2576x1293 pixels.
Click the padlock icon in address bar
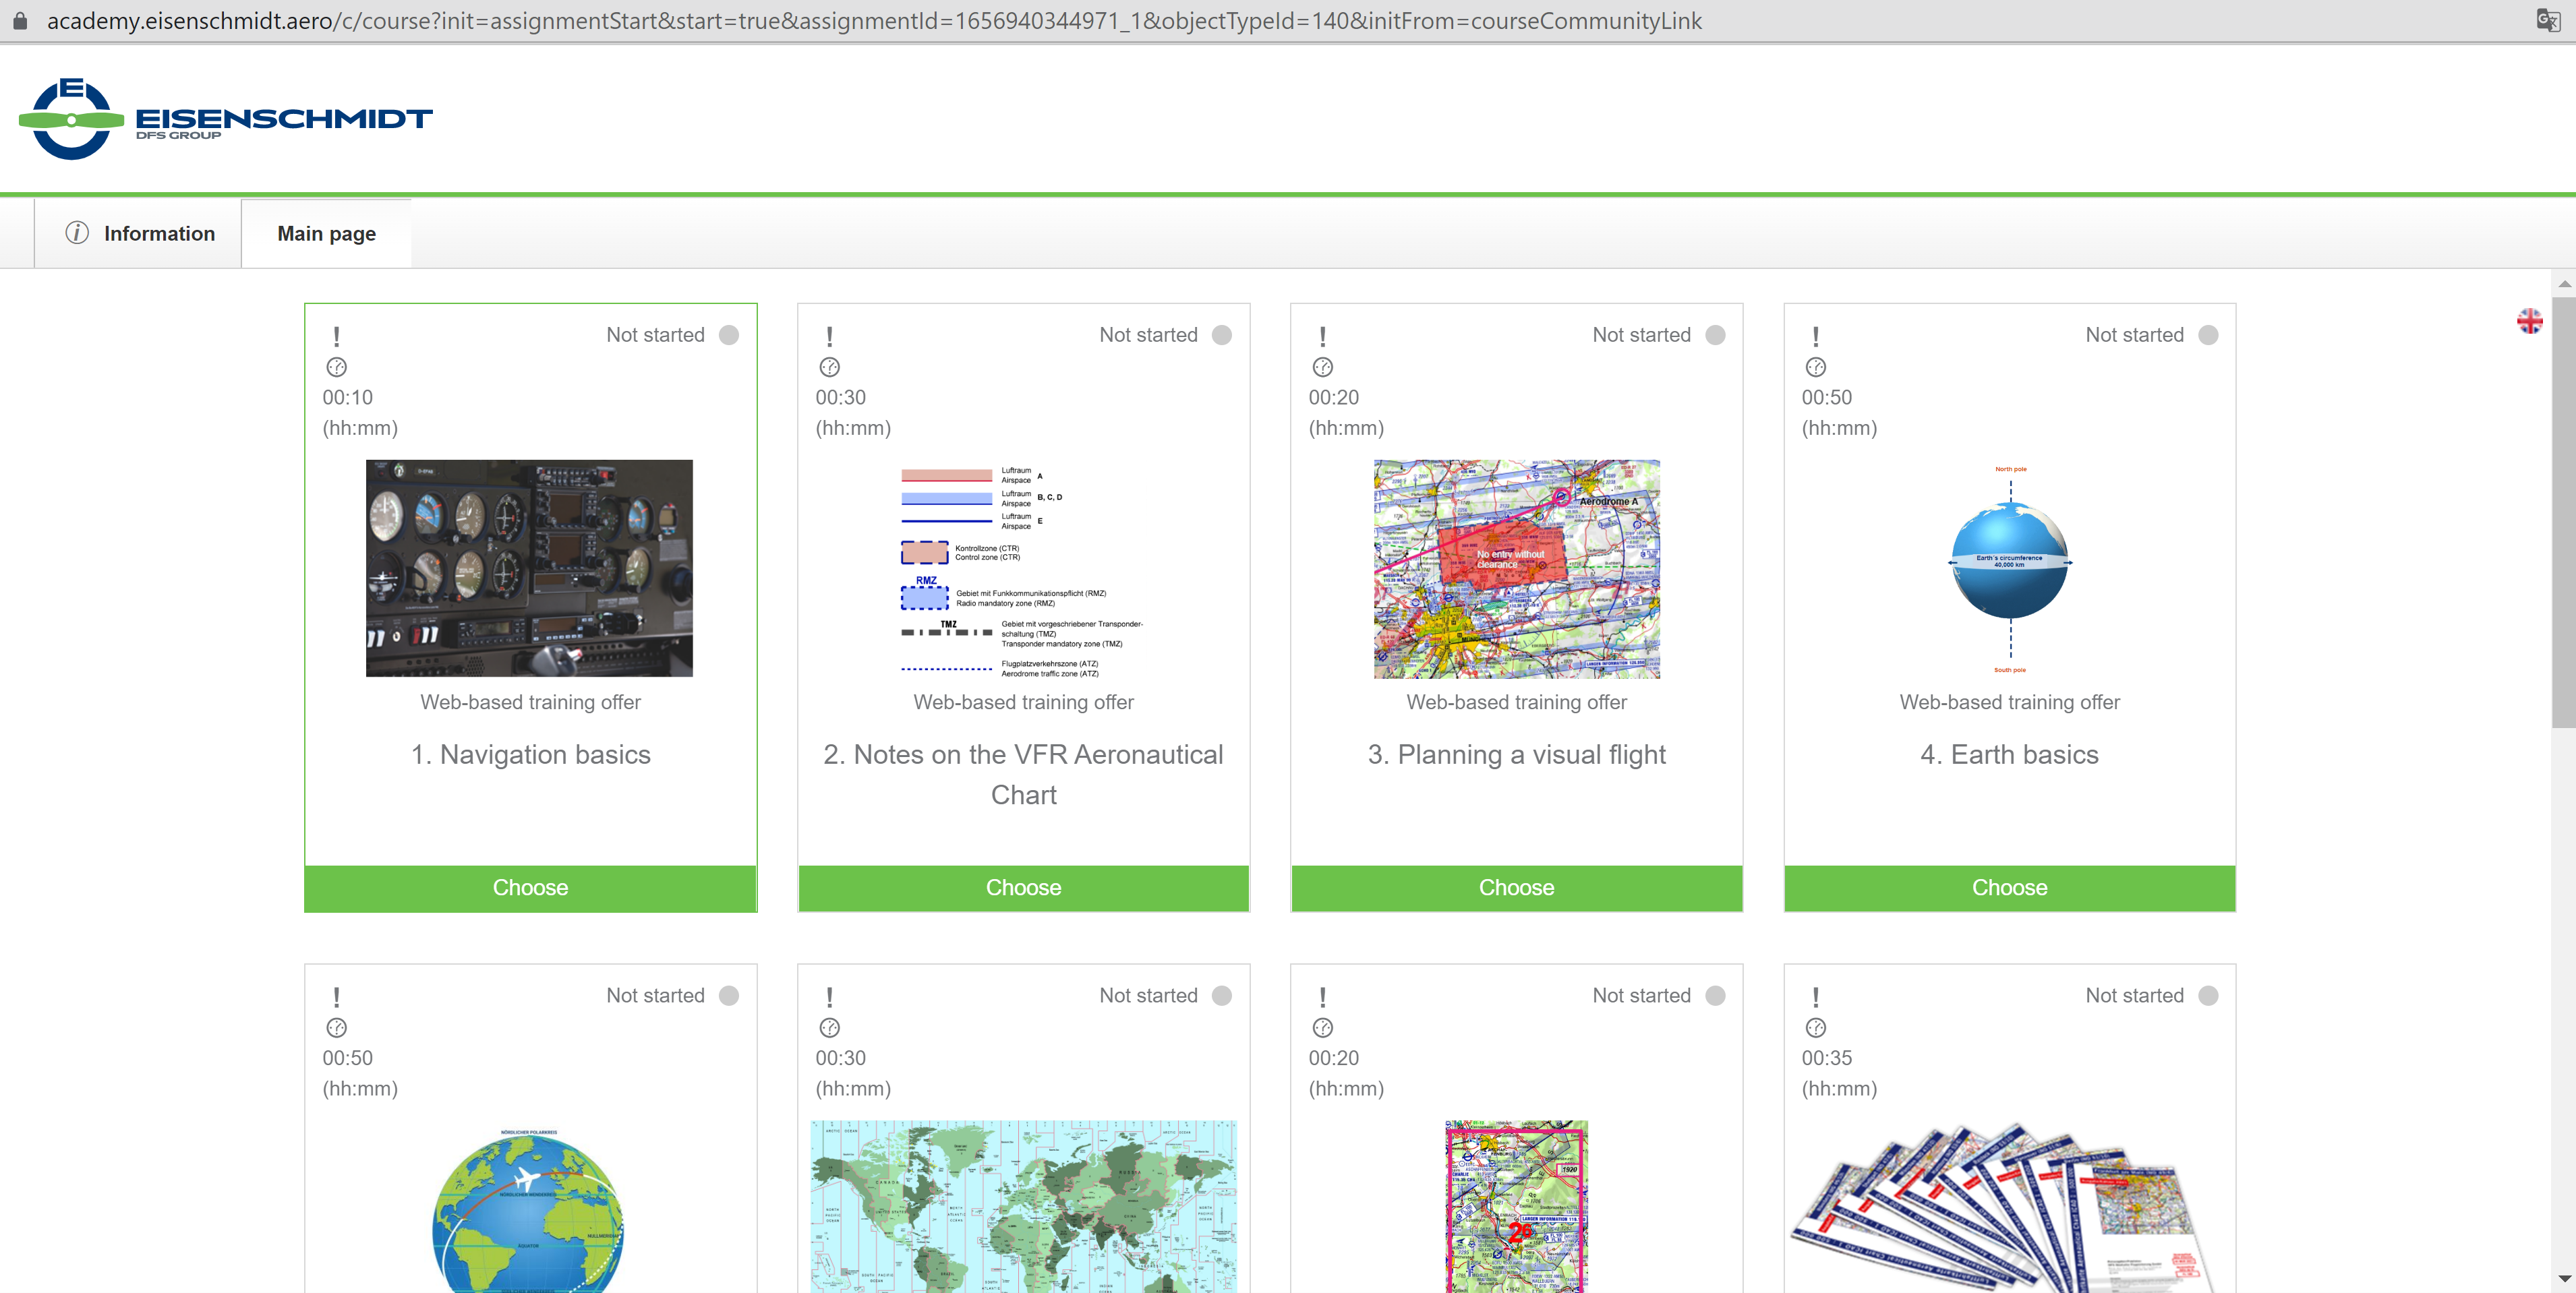coord(20,20)
